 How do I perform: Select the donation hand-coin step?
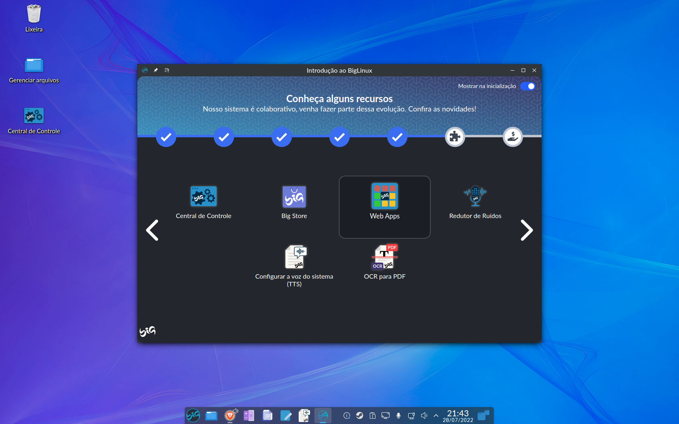[513, 137]
